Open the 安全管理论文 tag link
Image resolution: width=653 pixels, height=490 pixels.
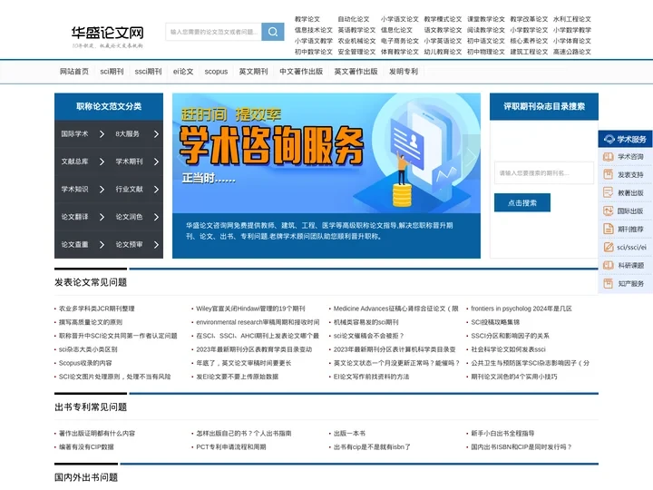point(357,52)
